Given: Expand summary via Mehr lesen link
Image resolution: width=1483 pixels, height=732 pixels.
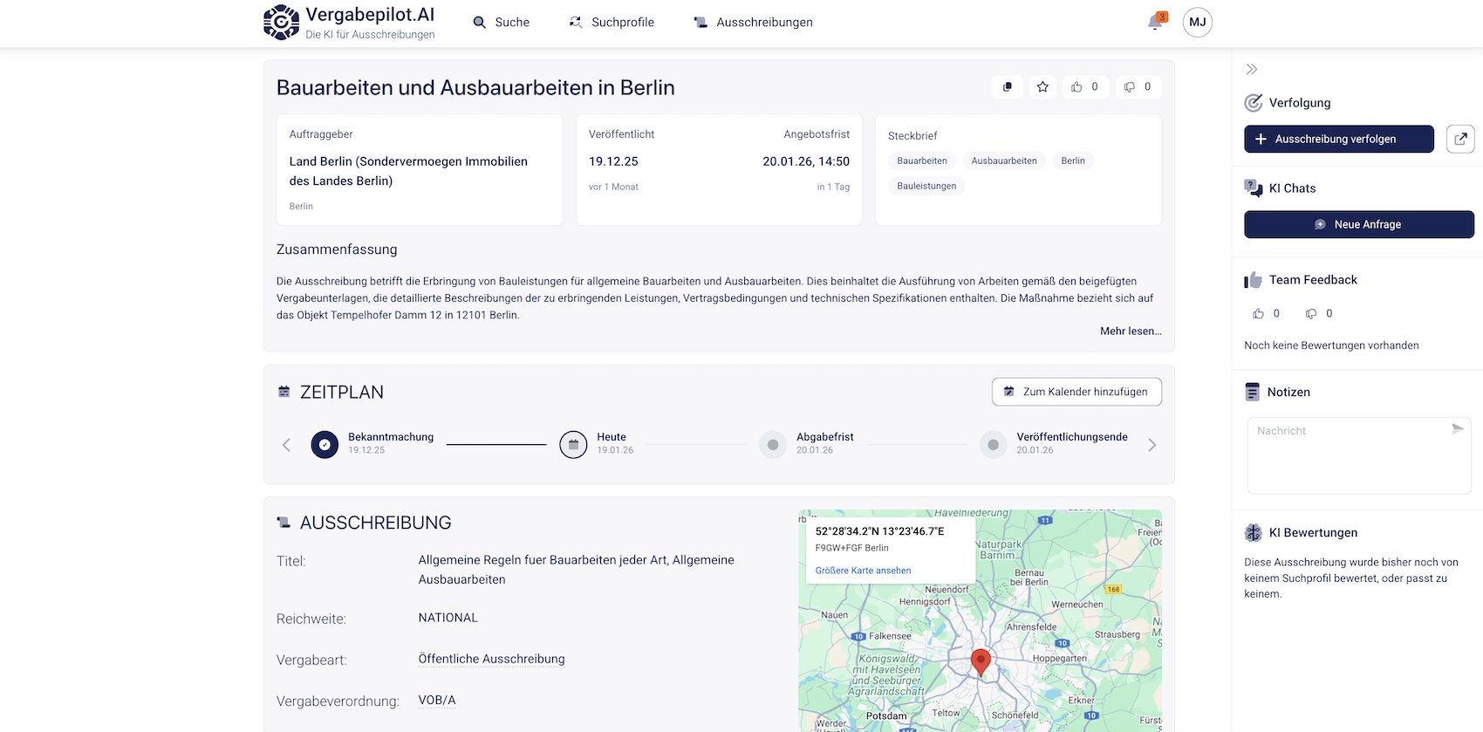Looking at the screenshot, I should [1130, 332].
